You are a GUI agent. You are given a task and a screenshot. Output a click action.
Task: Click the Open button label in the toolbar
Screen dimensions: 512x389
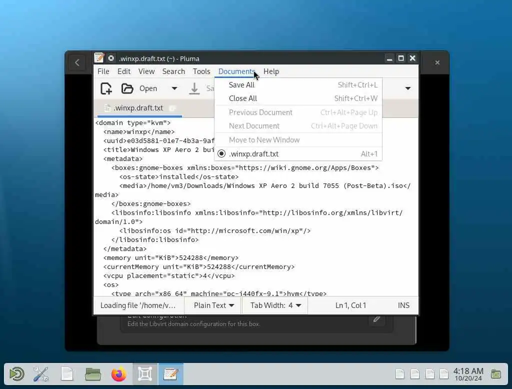click(x=148, y=88)
